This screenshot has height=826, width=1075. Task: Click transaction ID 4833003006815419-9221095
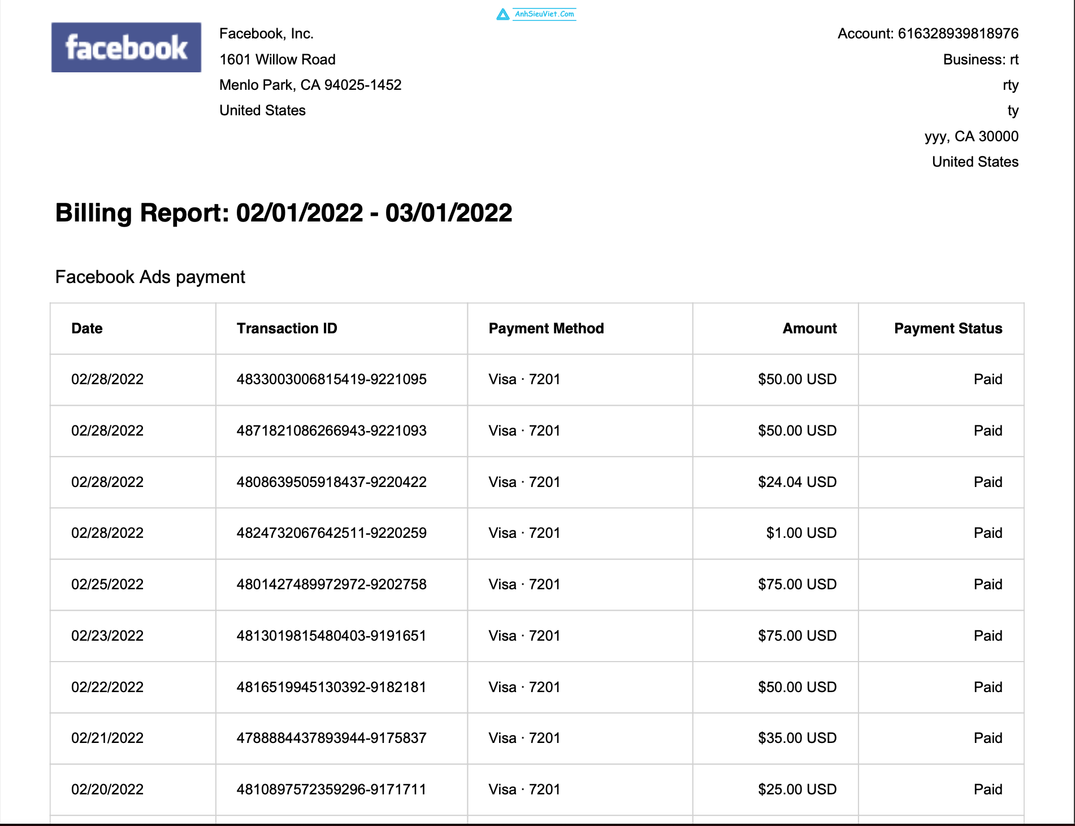coord(331,379)
